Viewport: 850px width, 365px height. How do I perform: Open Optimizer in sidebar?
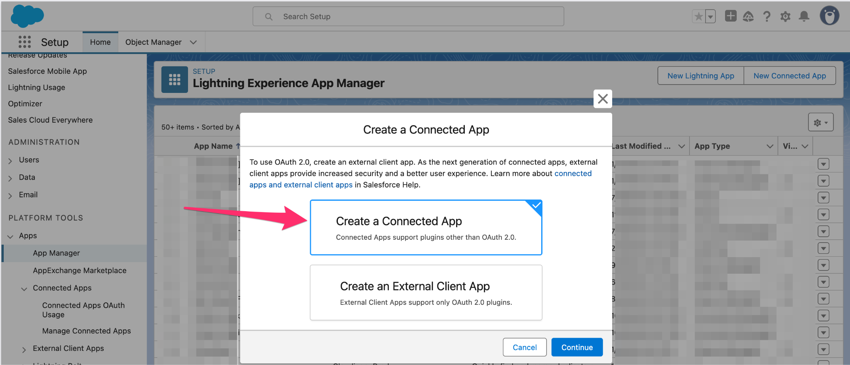[25, 104]
